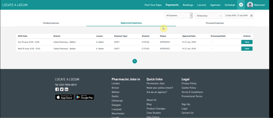The height and width of the screenshot is (118, 273).
Task: Click the Shift Date column header
Action: click(22, 36)
